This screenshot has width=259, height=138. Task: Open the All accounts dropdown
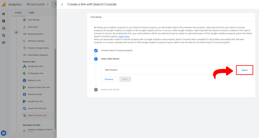37,4
